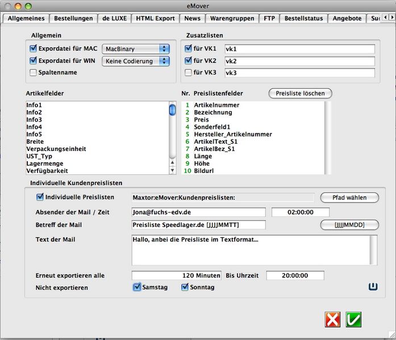The height and width of the screenshot is (340, 396).
Task: Click the Artikelfelder scrollbar thumb
Action: (x=173, y=110)
